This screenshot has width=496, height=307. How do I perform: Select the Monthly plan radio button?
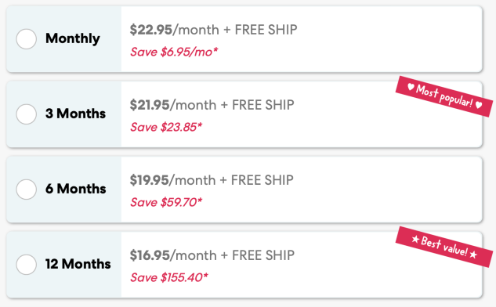(x=27, y=39)
